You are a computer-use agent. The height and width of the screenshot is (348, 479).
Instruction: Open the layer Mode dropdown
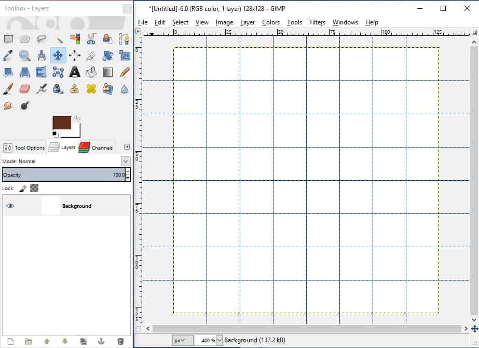click(126, 161)
